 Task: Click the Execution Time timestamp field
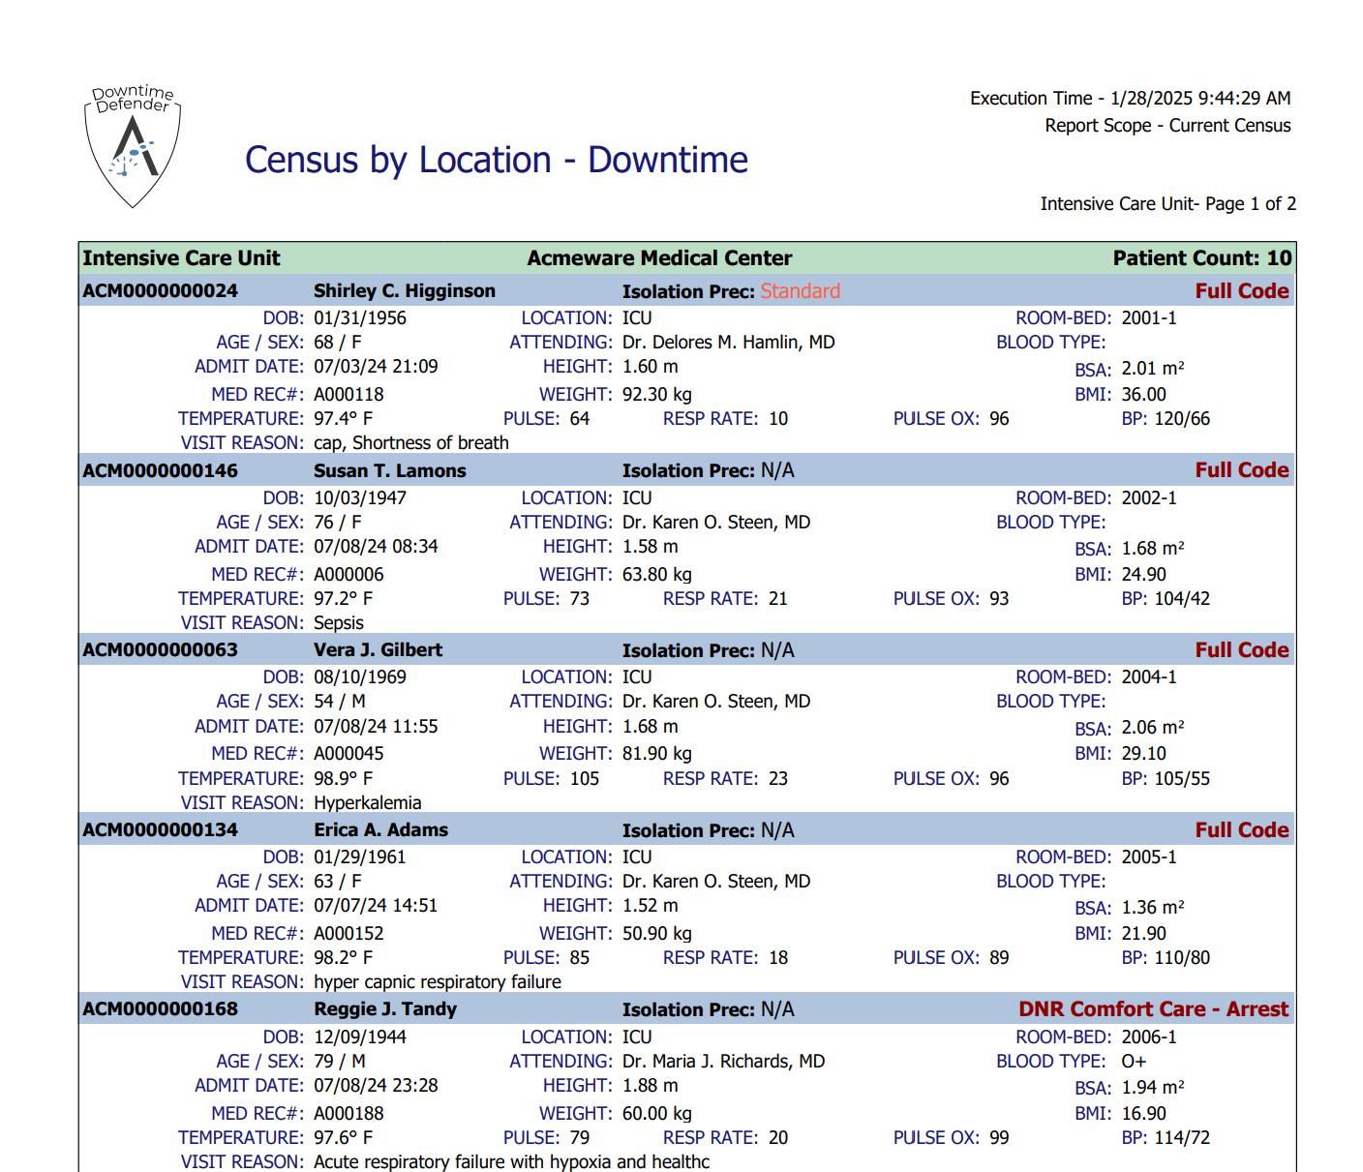pyautogui.click(x=1129, y=98)
